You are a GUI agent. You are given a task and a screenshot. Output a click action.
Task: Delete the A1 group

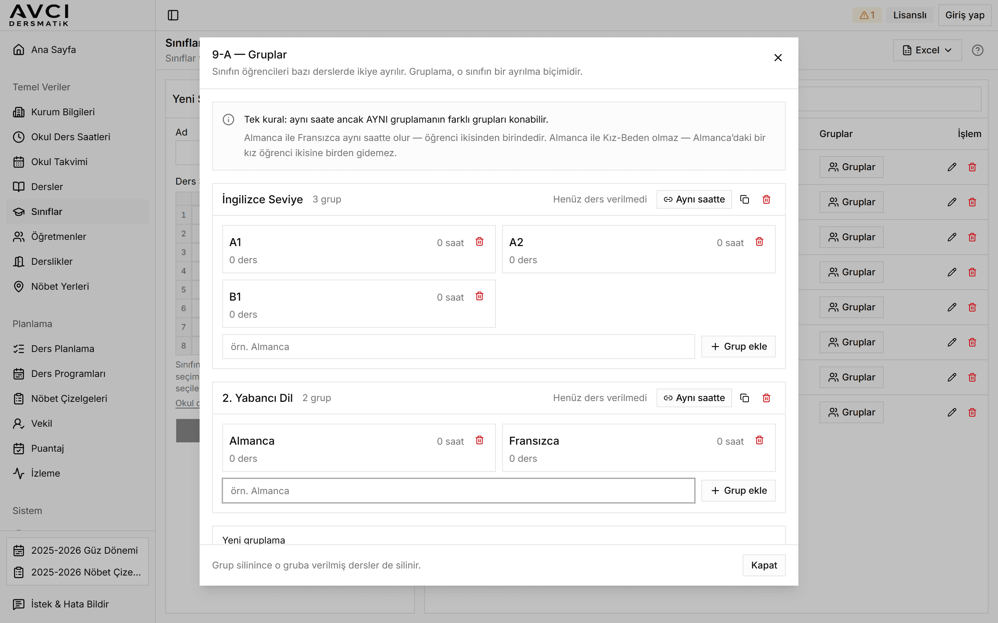[479, 242]
